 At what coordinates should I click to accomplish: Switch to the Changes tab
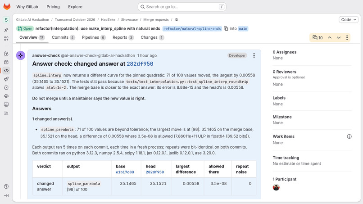coord(152,37)
